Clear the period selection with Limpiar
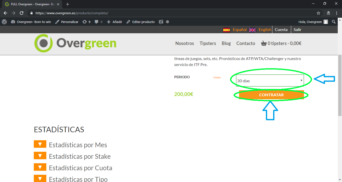 [217, 77]
